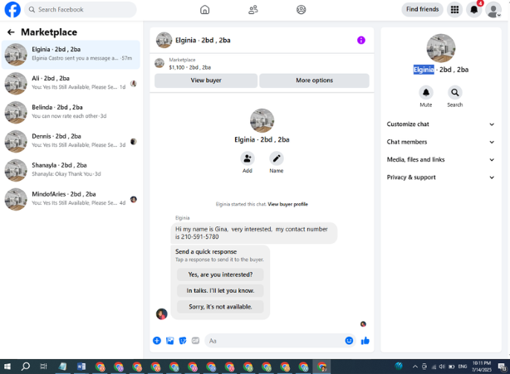The width and height of the screenshot is (510, 374).
Task: Click the taskbar volume icon
Action: point(442,367)
